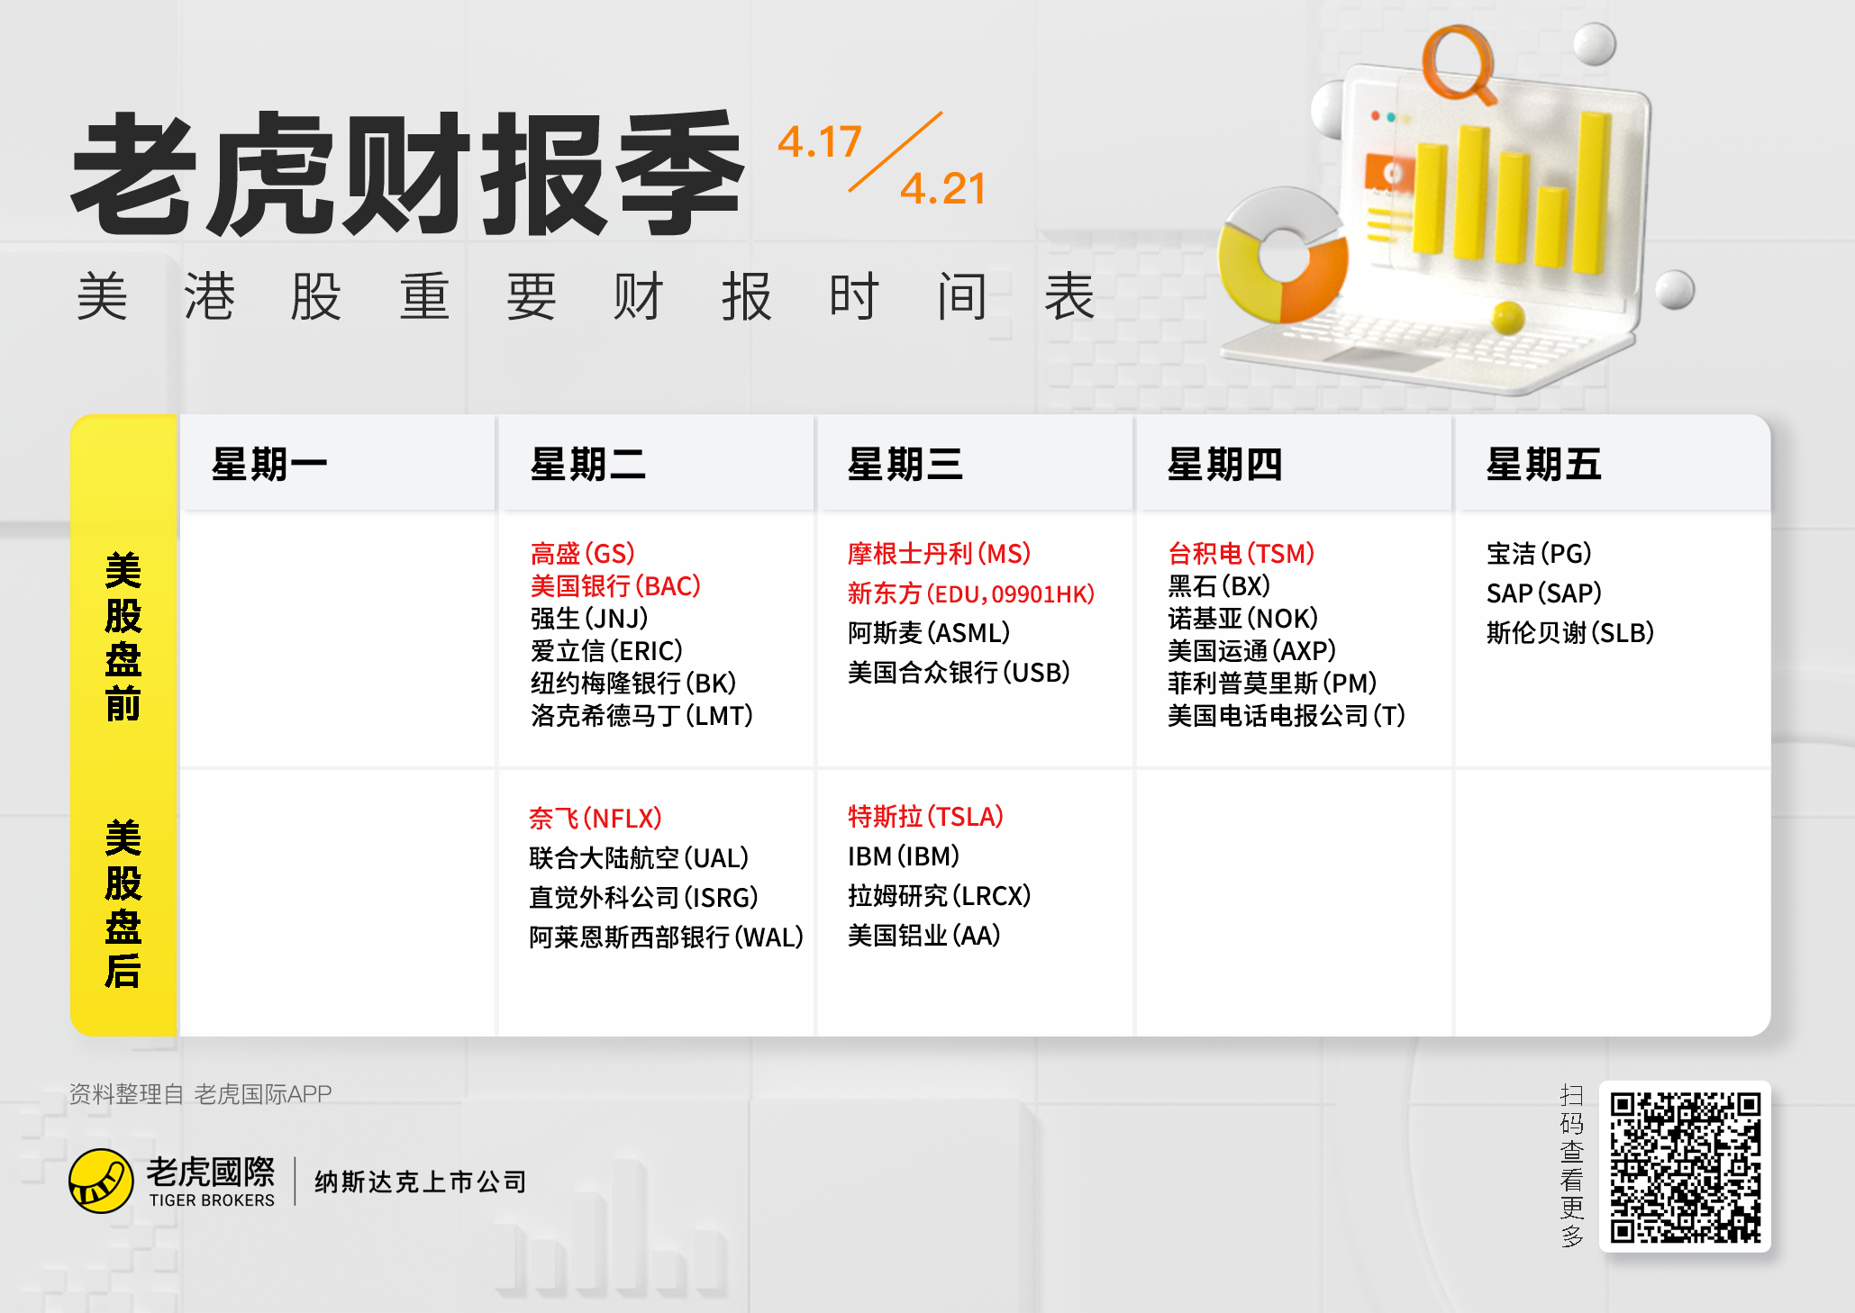
Task: Click the yellow-orange donut chart graphic
Action: [x=1283, y=256]
